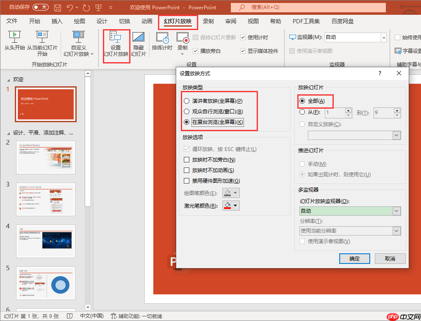
Task: Open 绘图笔颜色 color picker
Action: pyautogui.click(x=231, y=193)
